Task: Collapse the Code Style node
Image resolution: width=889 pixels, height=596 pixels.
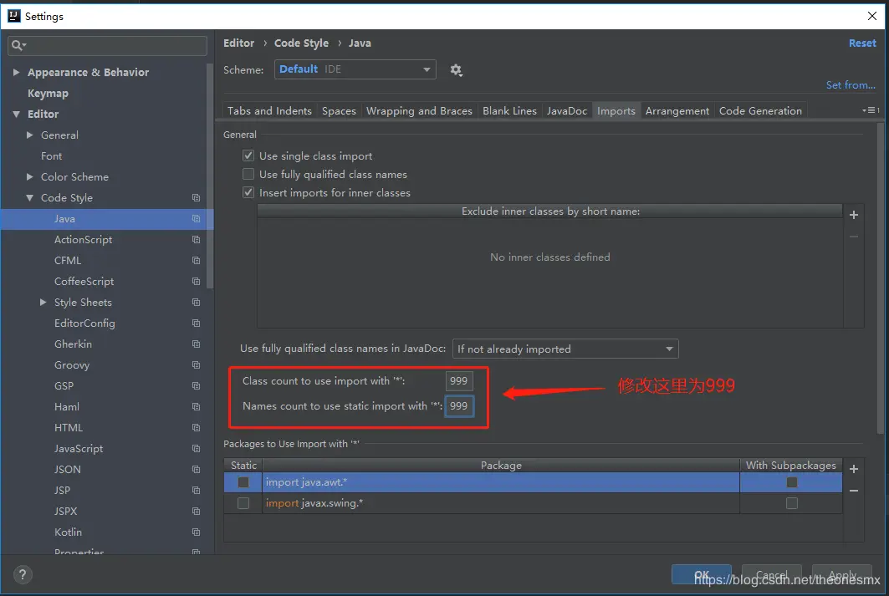Action: [30, 198]
